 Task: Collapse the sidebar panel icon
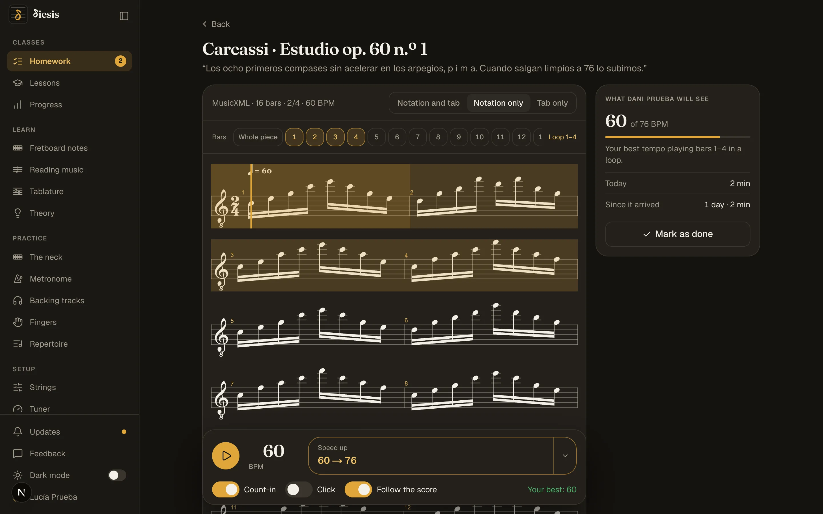click(124, 16)
